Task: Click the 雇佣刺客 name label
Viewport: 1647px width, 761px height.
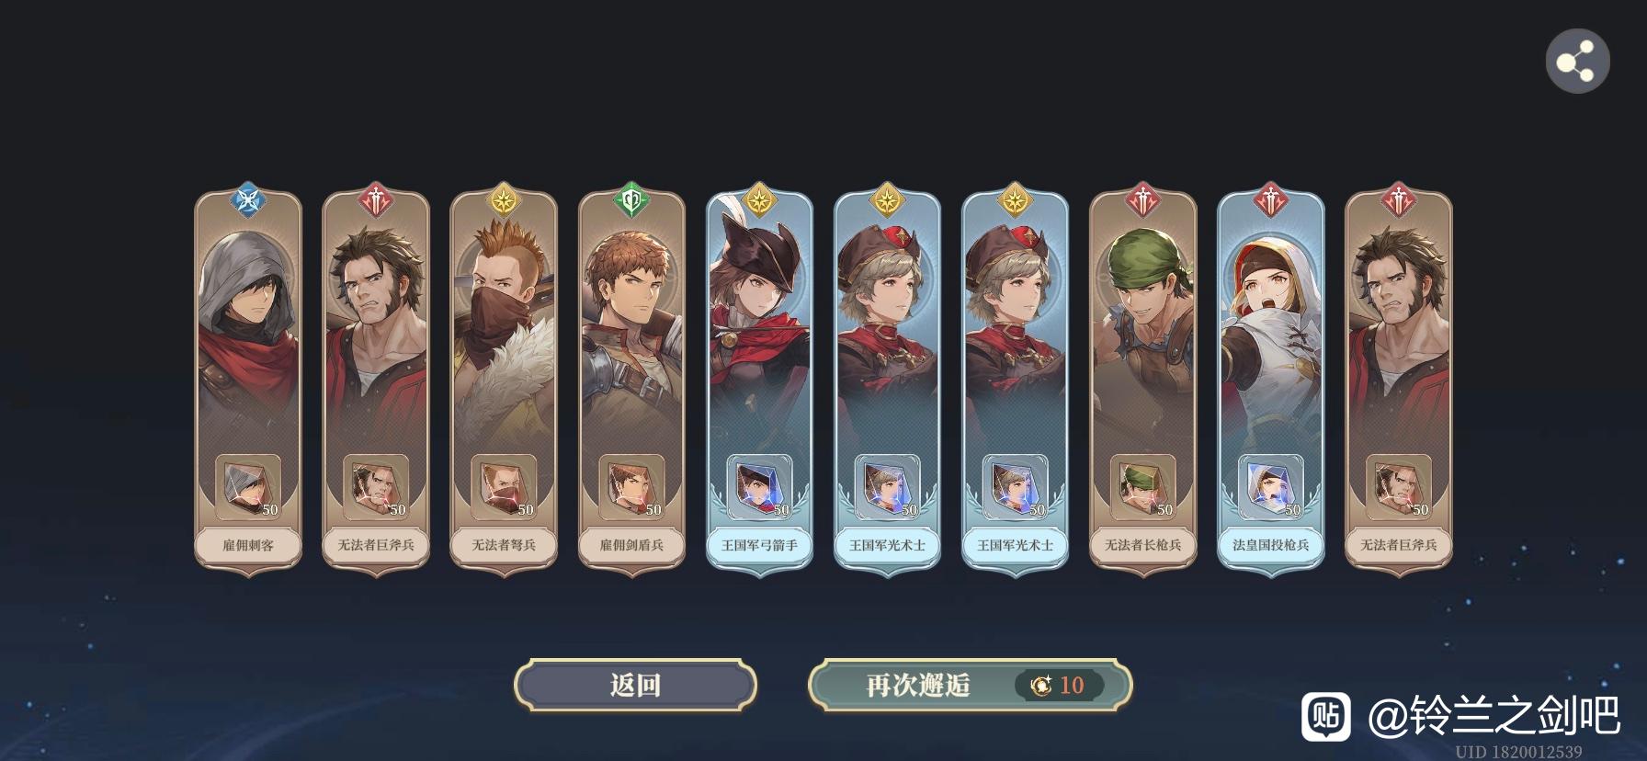Action: 248,545
